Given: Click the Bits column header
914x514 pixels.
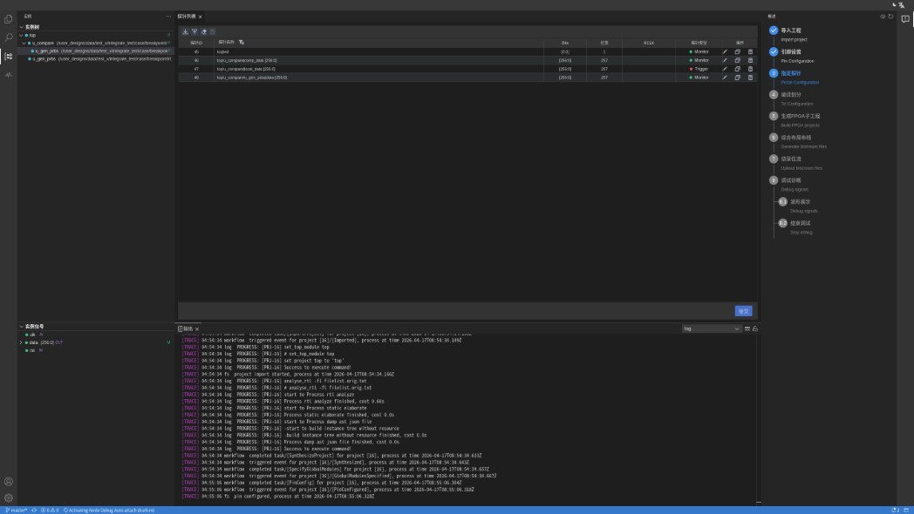Looking at the screenshot, I should click(x=565, y=43).
